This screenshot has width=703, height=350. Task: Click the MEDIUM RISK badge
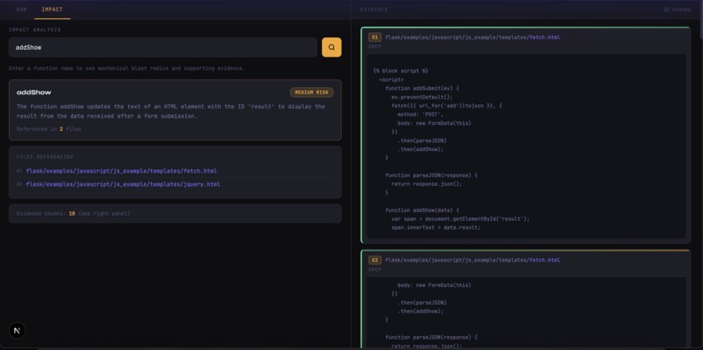pyautogui.click(x=311, y=93)
